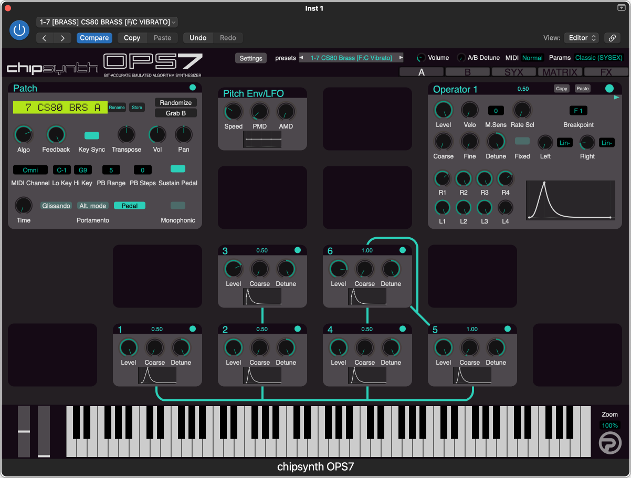Open the Right curve Lin- selector
The image size is (631, 478).
point(606,143)
